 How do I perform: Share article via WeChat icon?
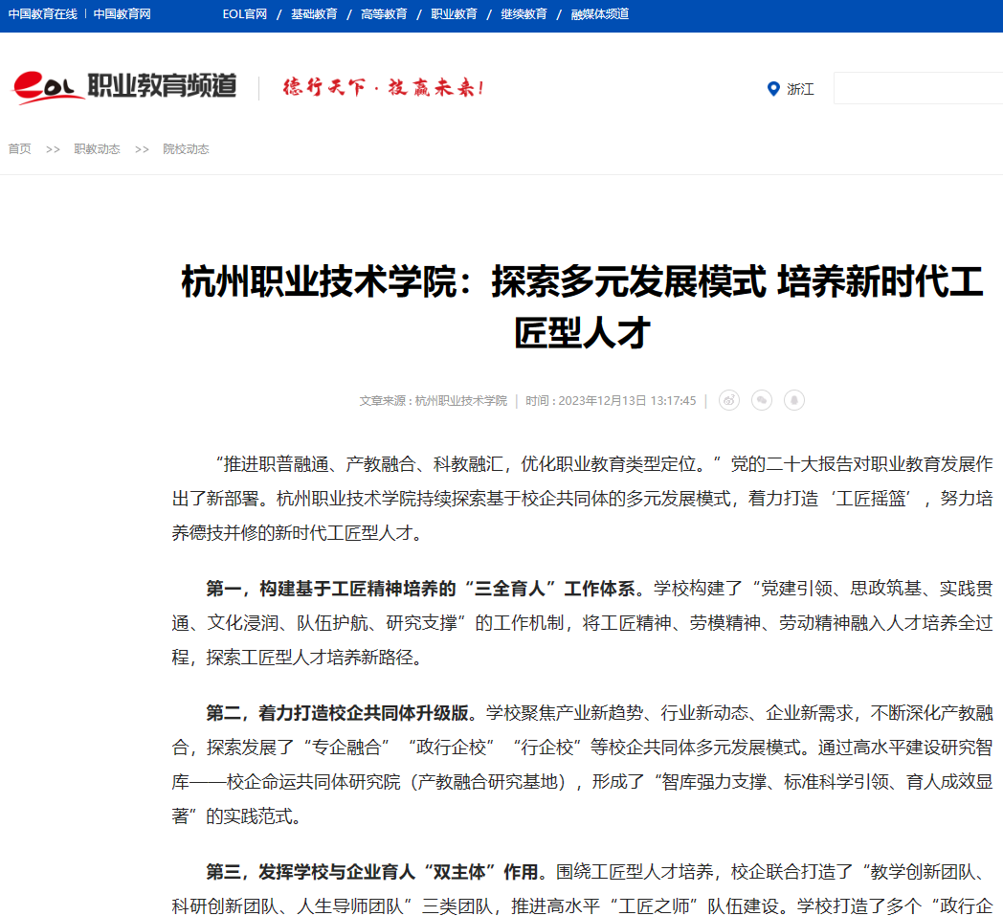tap(762, 400)
